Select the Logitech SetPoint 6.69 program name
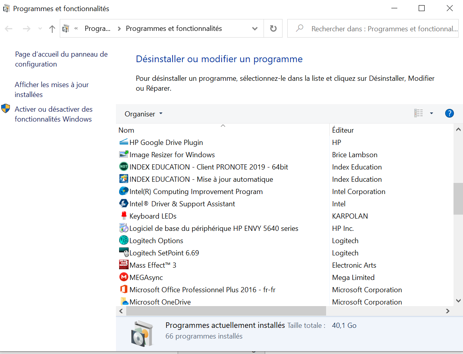The image size is (463, 354). pyautogui.click(x=164, y=253)
